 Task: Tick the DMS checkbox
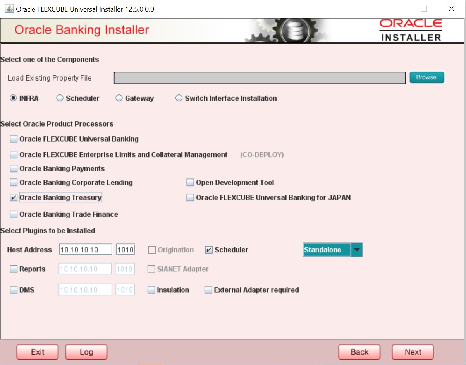click(x=14, y=290)
